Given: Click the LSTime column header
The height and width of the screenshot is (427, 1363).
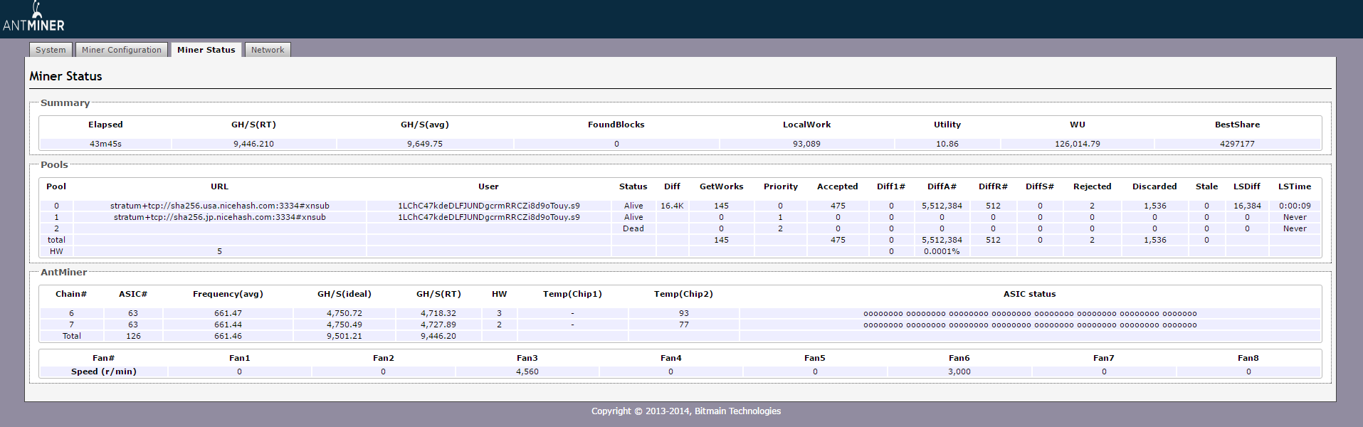Looking at the screenshot, I should pyautogui.click(x=1294, y=186).
